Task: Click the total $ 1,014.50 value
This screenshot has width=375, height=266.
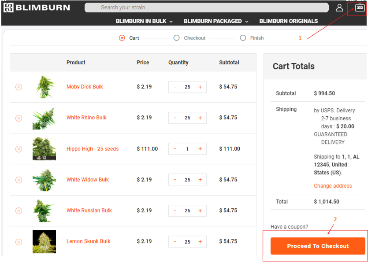Action: pyautogui.click(x=327, y=202)
